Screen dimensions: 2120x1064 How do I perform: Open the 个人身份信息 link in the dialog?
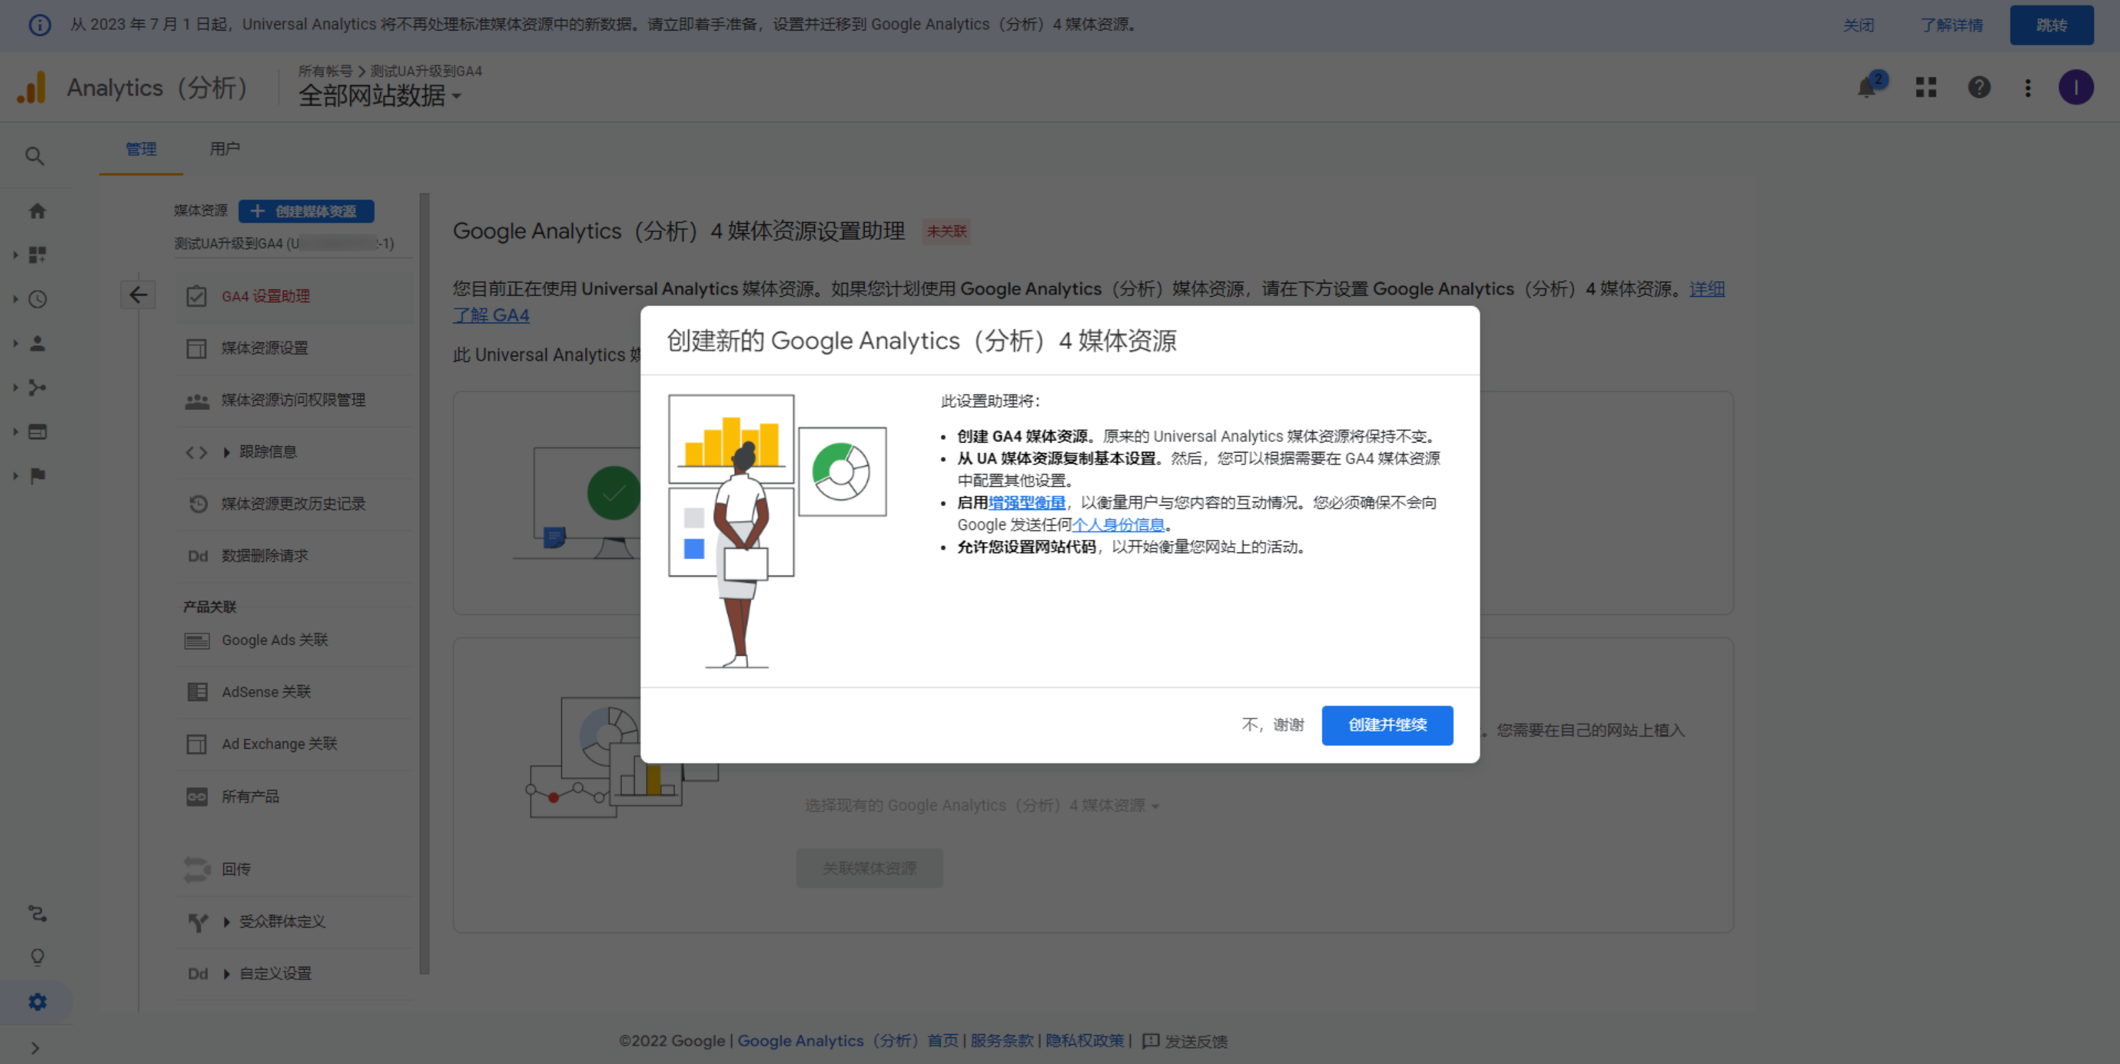pos(1118,525)
